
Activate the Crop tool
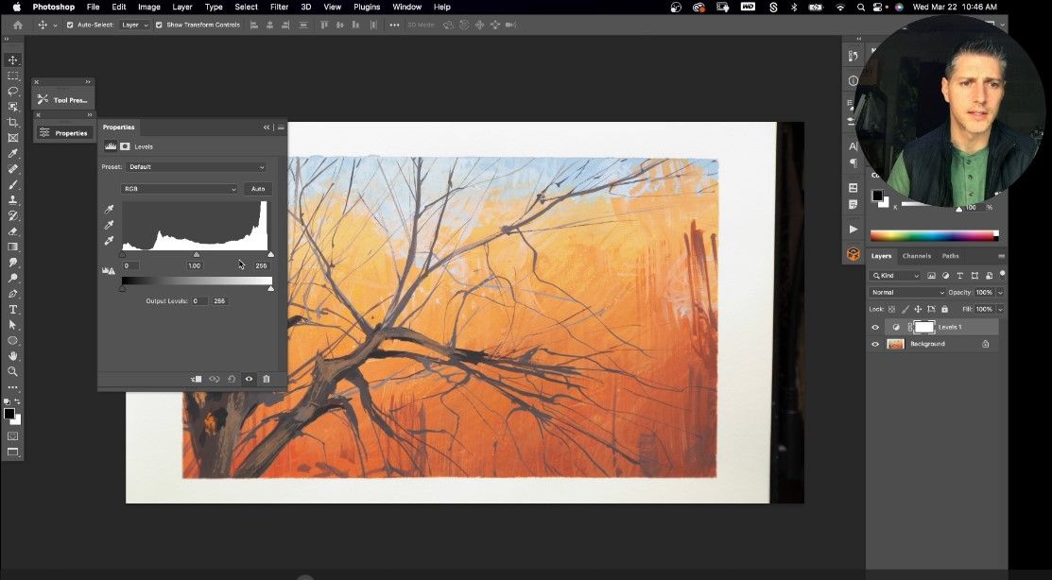[x=13, y=122]
